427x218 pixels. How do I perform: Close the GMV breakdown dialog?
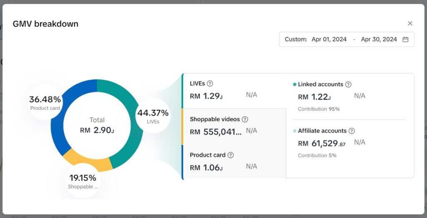[410, 24]
